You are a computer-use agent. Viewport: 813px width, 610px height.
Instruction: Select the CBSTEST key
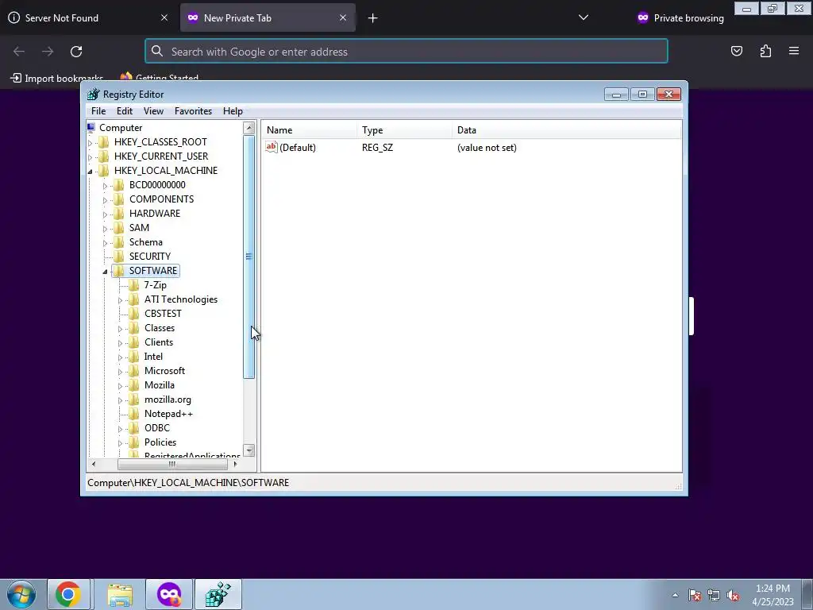(x=163, y=313)
